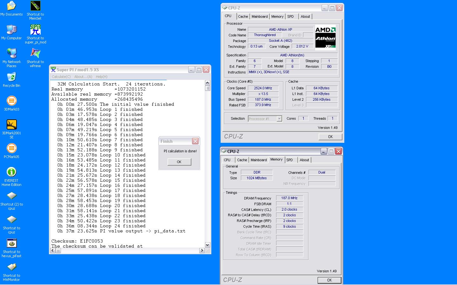Click Rated FSB 373.9 MHz field

263,105
